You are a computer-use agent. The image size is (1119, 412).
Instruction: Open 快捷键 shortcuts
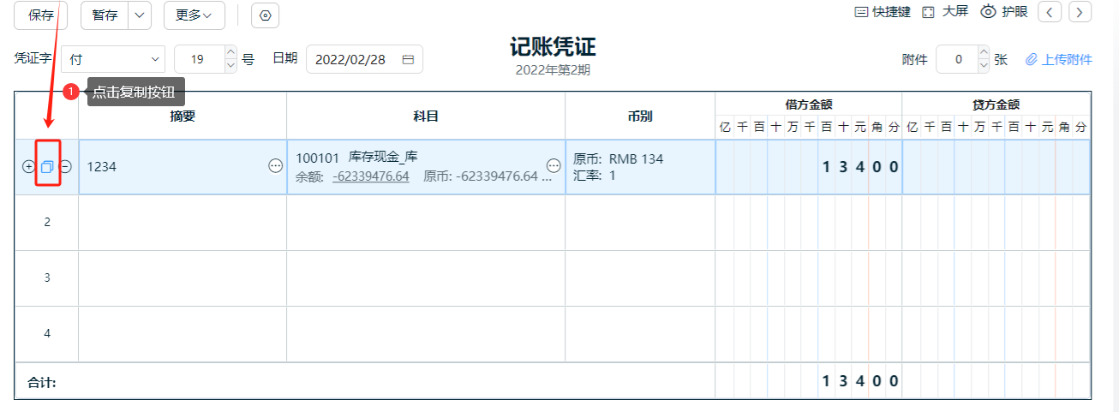pyautogui.click(x=883, y=13)
